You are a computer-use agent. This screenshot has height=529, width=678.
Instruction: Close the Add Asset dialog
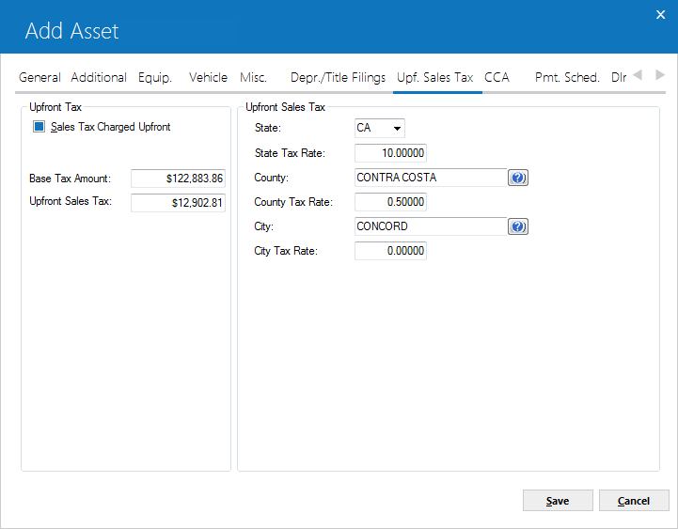pos(660,15)
